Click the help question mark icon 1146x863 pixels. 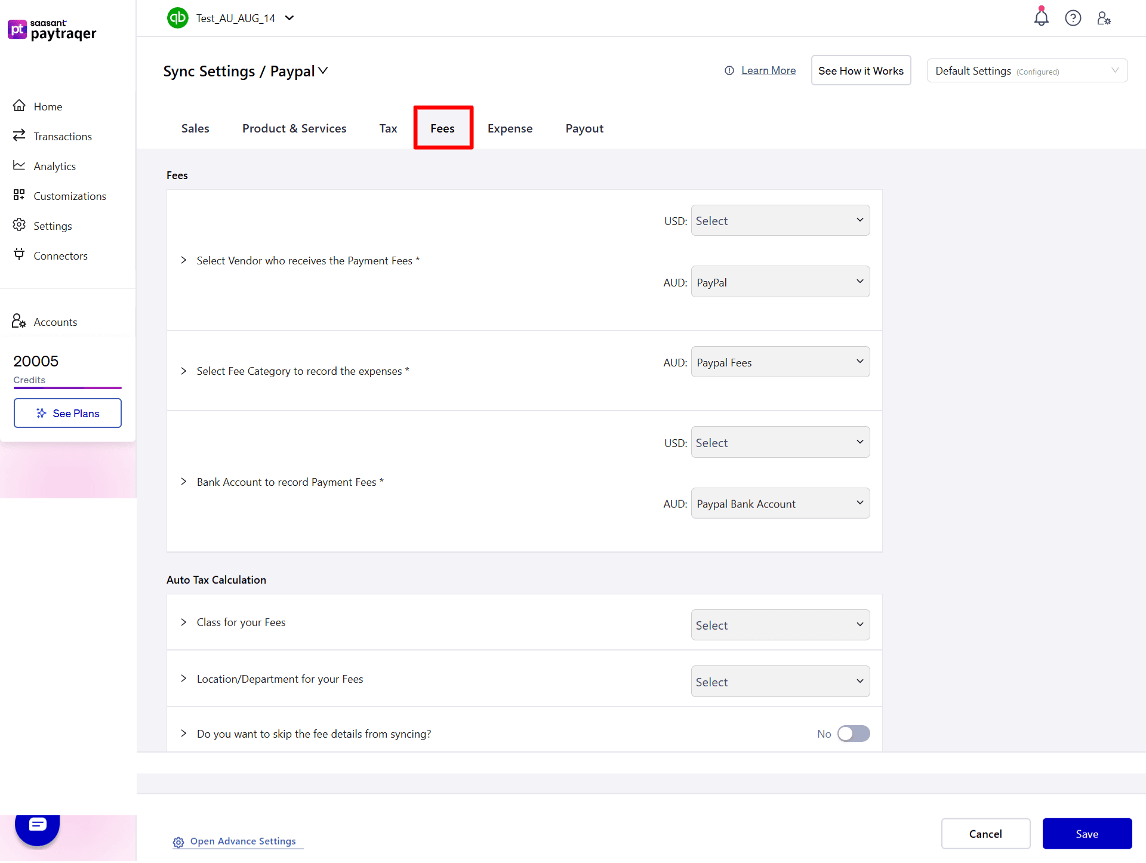click(1073, 18)
